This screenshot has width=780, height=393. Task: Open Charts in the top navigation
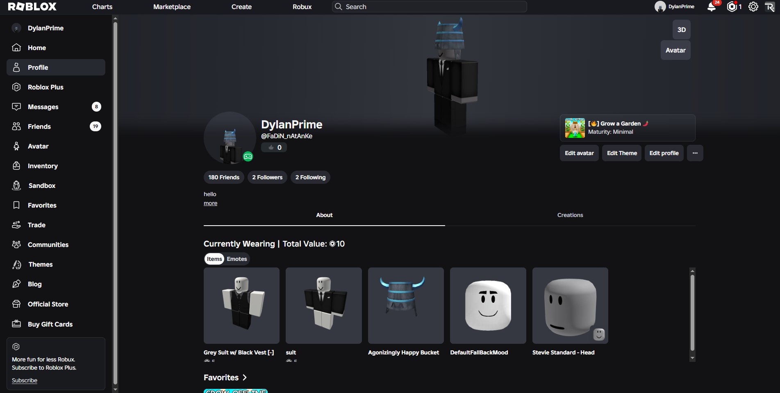click(x=102, y=7)
